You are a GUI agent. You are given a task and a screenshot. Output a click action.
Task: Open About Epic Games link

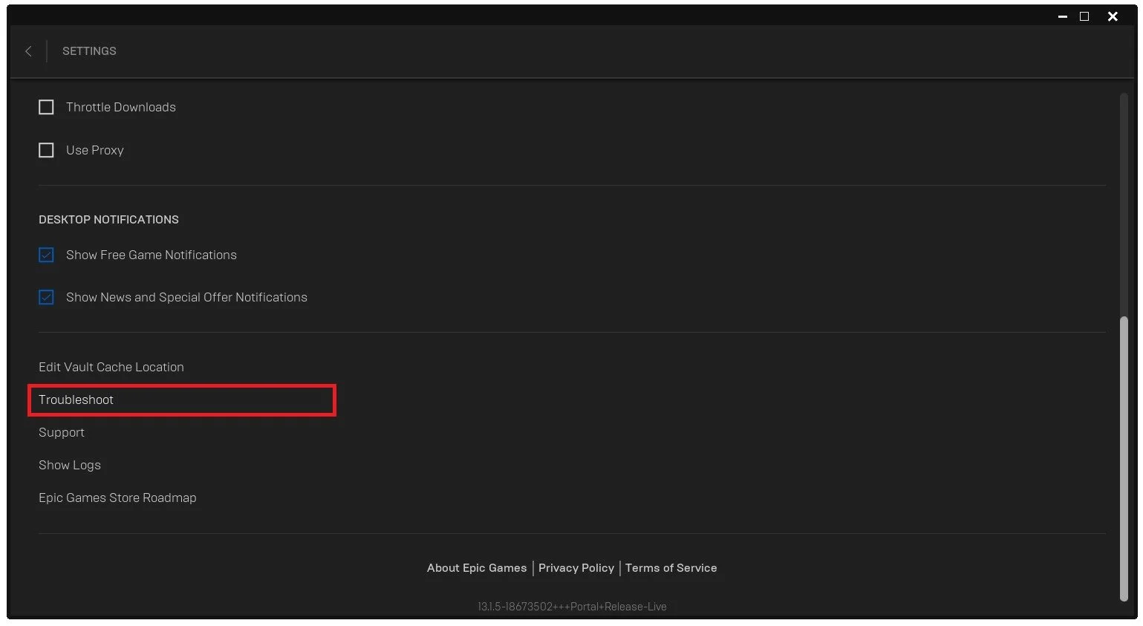pyautogui.click(x=477, y=568)
